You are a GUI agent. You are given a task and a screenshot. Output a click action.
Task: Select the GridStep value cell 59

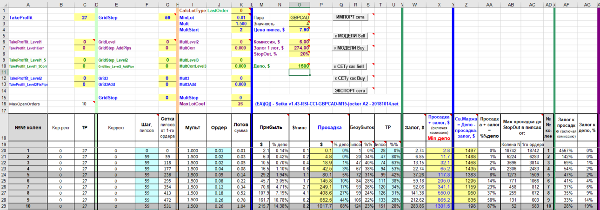167,17
